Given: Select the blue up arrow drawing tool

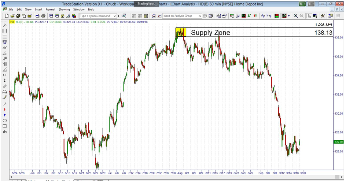Looking at the screenshot, I should pyautogui.click(x=5, y=115).
